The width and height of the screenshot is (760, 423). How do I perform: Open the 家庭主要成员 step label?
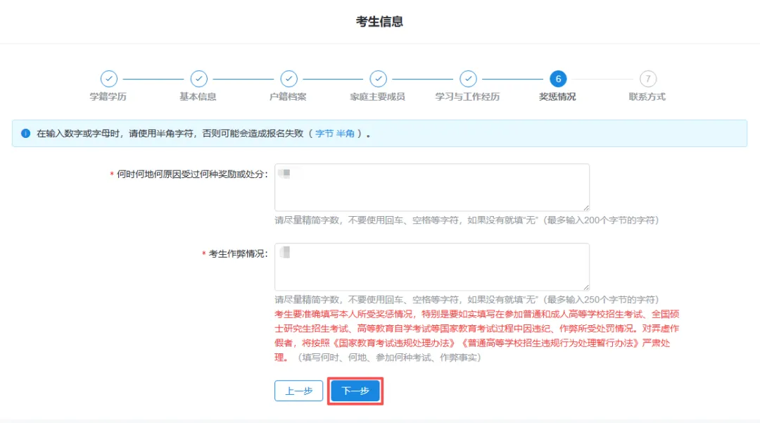tap(378, 97)
